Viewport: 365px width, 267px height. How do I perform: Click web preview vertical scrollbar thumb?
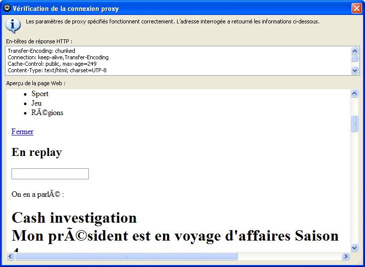coord(354,124)
